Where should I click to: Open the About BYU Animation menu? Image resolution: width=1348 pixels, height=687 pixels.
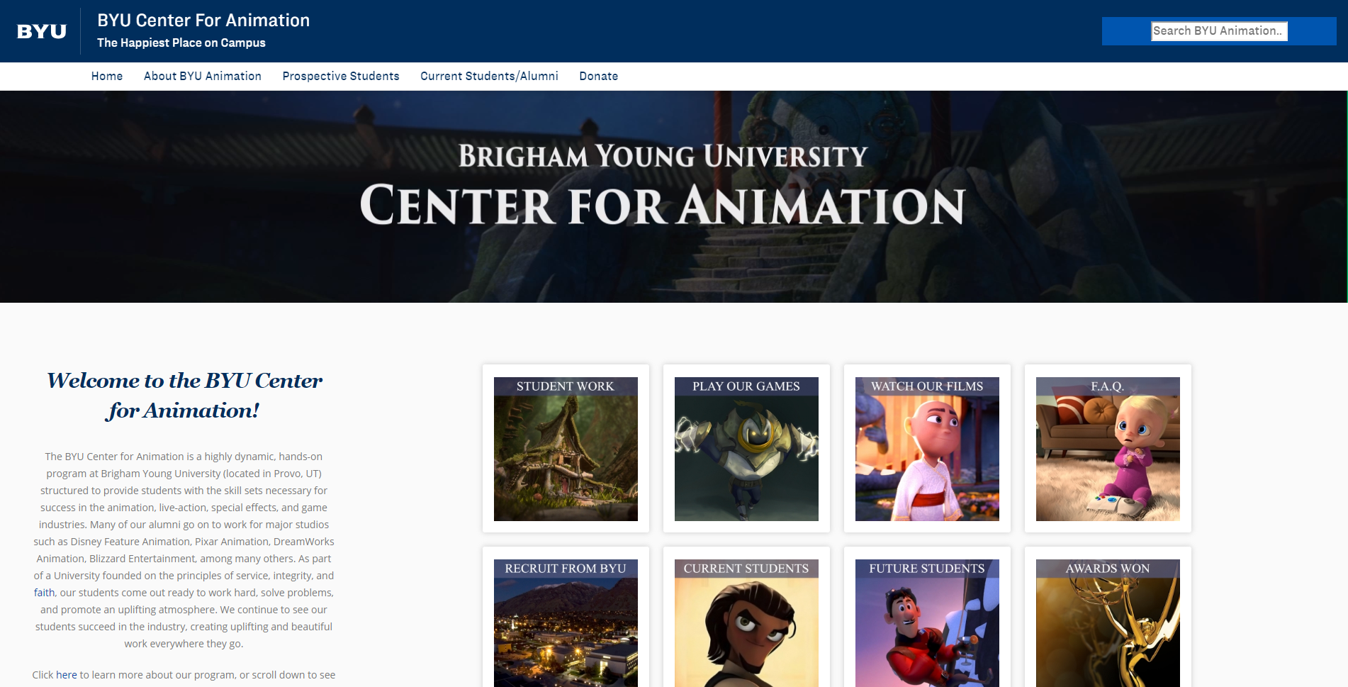coord(203,76)
